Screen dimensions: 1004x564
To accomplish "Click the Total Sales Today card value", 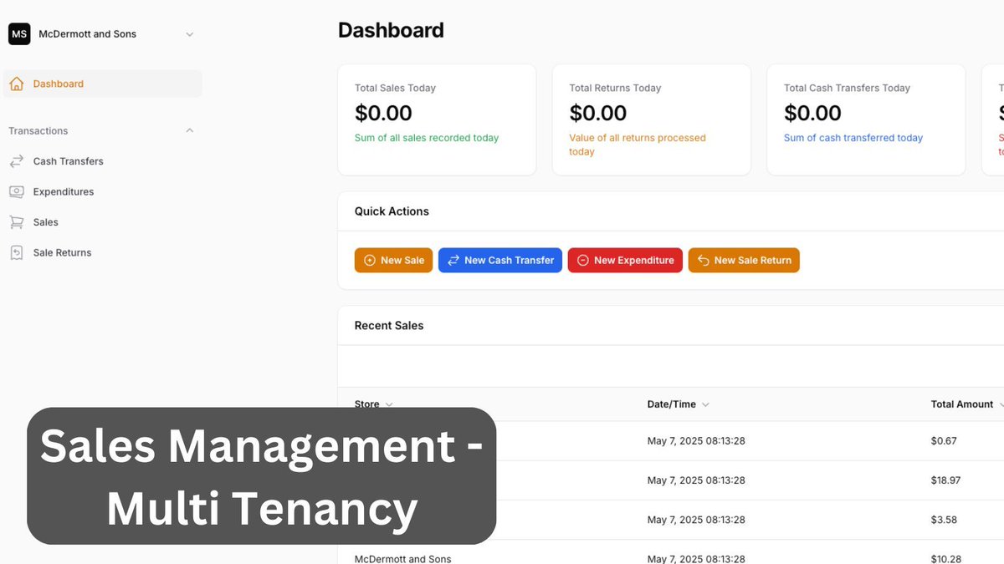I will tap(383, 113).
